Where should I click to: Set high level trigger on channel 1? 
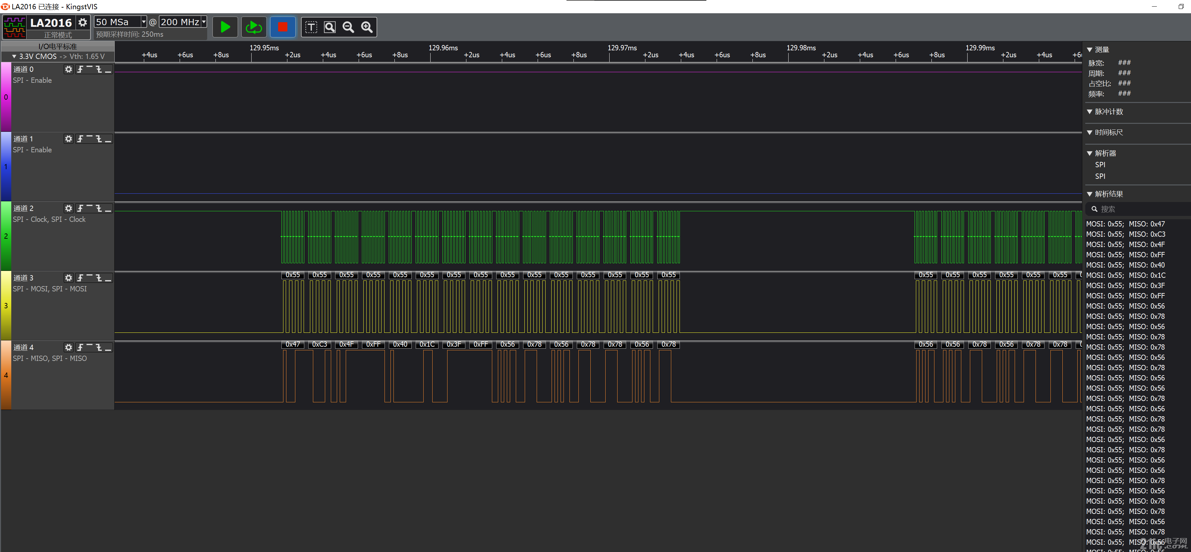coord(90,139)
